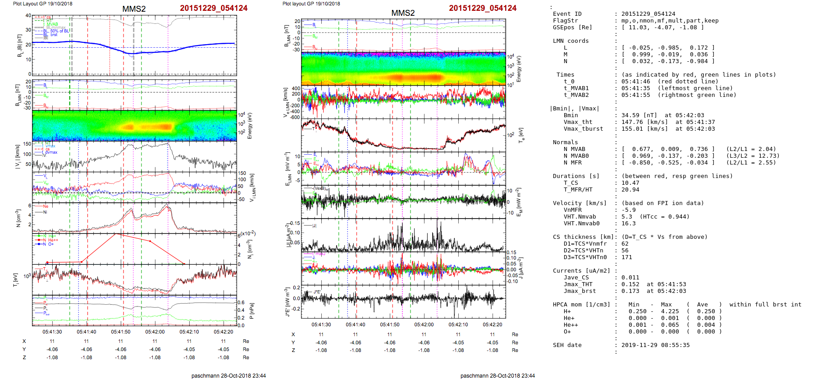Click the paschmann 28-Oct-2018 footer under left plot
Image resolution: width=813 pixels, height=379 pixels.
coord(228,376)
